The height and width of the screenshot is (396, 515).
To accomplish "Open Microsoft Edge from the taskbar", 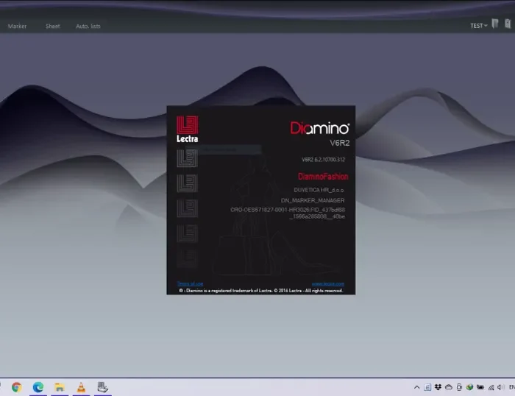I will coord(38,387).
